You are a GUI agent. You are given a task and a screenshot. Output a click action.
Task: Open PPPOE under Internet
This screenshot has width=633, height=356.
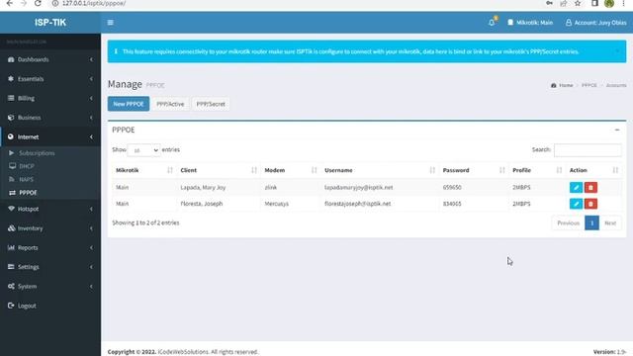pyautogui.click(x=28, y=193)
